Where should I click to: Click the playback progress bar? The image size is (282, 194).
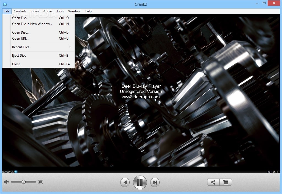pyautogui.click(x=141, y=172)
